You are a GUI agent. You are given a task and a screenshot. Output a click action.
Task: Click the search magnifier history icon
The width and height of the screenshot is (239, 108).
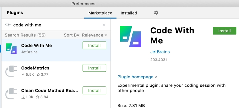pos(8,25)
